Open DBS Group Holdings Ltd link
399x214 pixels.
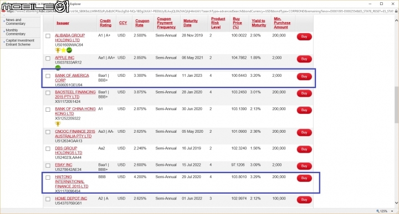69,150
